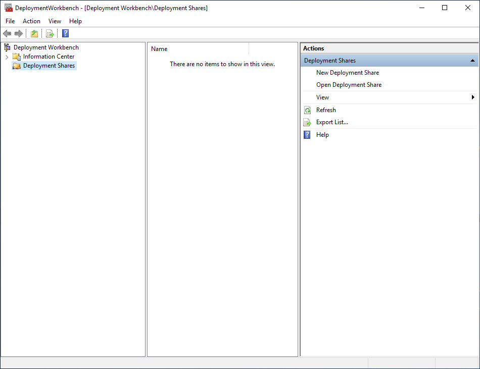Screen dimensions: 480x369
Task: Open the Help menu in menu bar
Action: pyautogui.click(x=75, y=21)
